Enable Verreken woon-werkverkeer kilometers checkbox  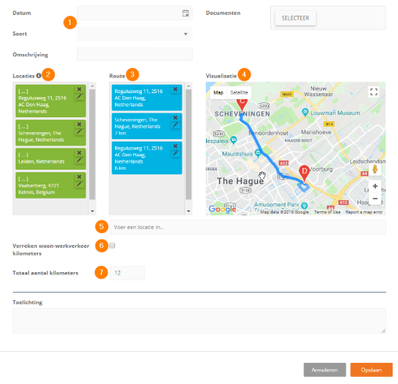point(112,246)
